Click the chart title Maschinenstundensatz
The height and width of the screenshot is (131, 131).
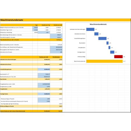point(98,24)
